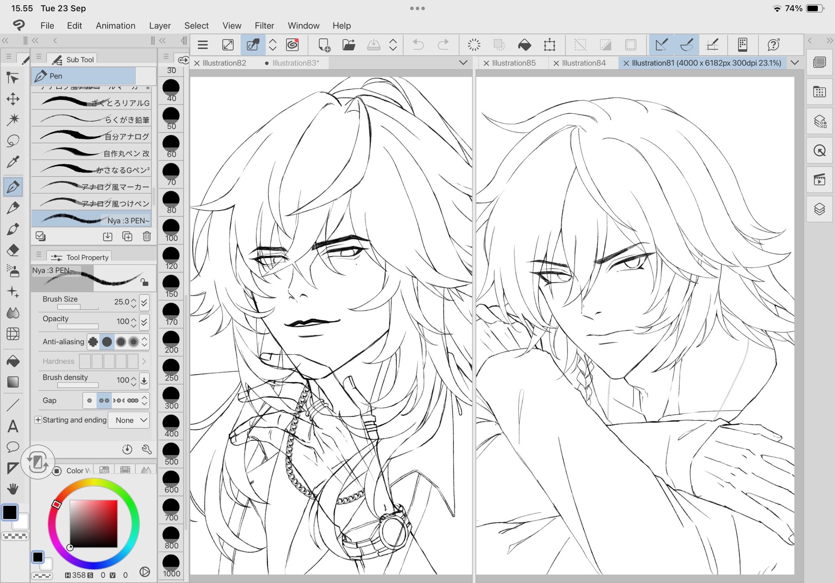Click the Fill paint bucket tool

(13, 361)
